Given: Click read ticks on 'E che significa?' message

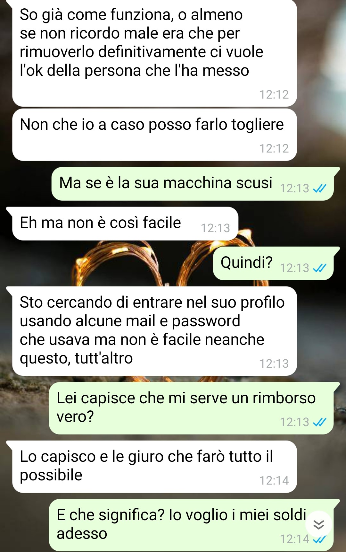Looking at the screenshot, I should (319, 539).
